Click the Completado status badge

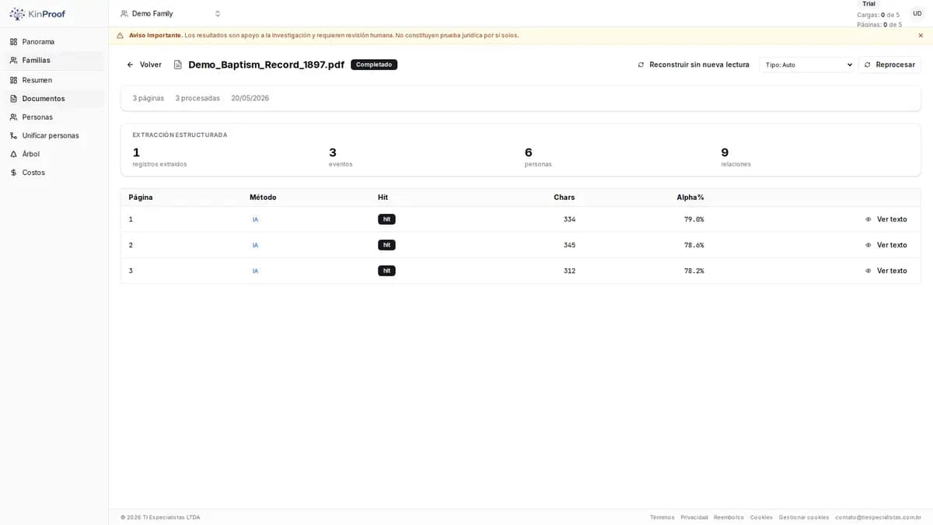click(x=374, y=65)
